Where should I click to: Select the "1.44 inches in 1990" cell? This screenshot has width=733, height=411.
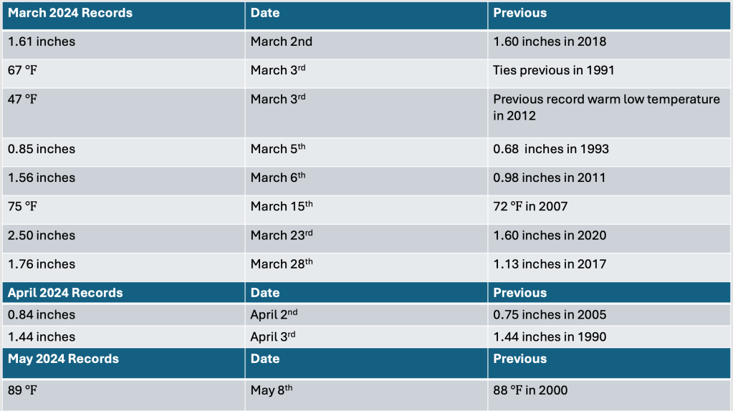pyautogui.click(x=550, y=337)
